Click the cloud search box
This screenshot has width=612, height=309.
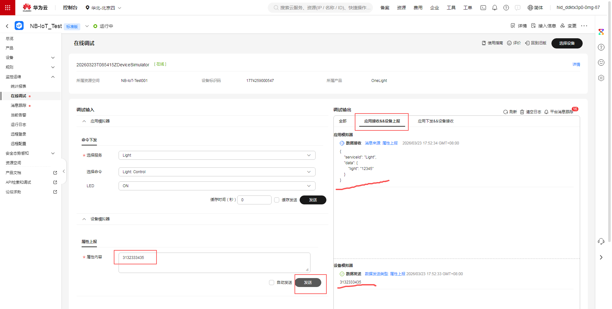pyautogui.click(x=321, y=8)
